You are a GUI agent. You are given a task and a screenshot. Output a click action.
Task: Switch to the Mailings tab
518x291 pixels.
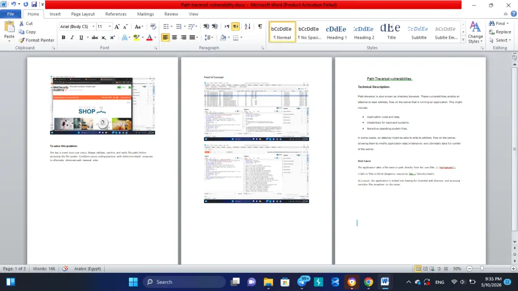(146, 14)
